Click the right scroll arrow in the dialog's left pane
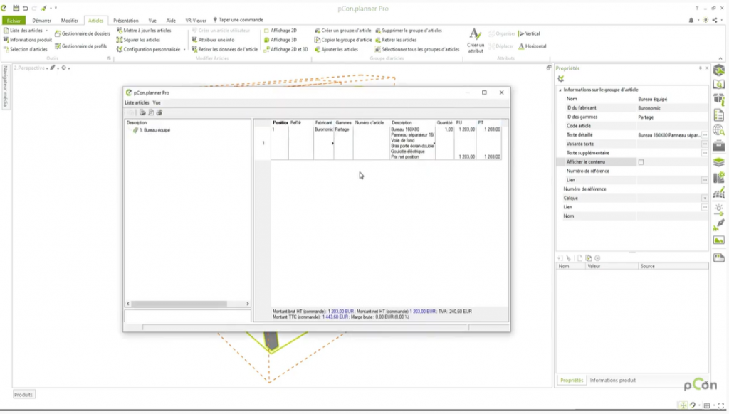 248,304
